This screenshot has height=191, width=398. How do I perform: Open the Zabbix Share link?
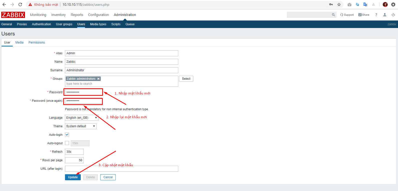point(364,15)
